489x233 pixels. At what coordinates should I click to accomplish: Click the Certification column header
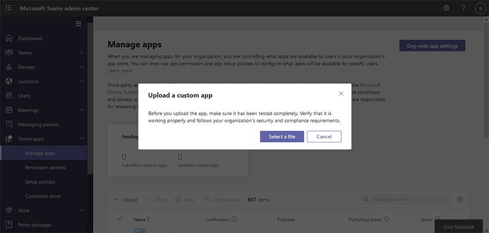[x=217, y=219]
